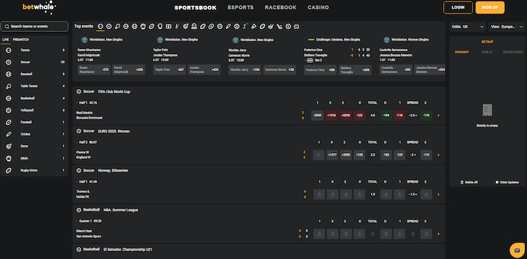Click the betwhale logo
This screenshot has height=259, width=527.
[x=39, y=7]
